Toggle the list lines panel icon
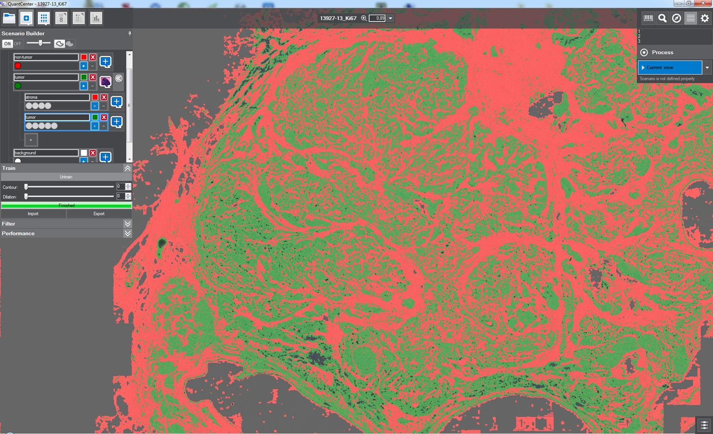 691,18
